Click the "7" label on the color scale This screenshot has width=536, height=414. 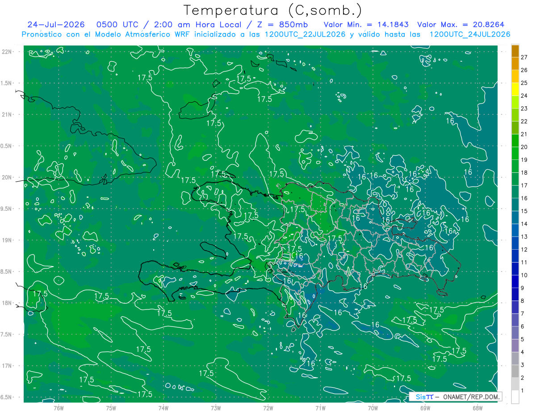click(x=523, y=314)
